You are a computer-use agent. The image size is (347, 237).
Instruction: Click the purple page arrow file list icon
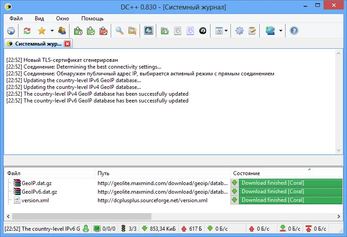[190, 31]
